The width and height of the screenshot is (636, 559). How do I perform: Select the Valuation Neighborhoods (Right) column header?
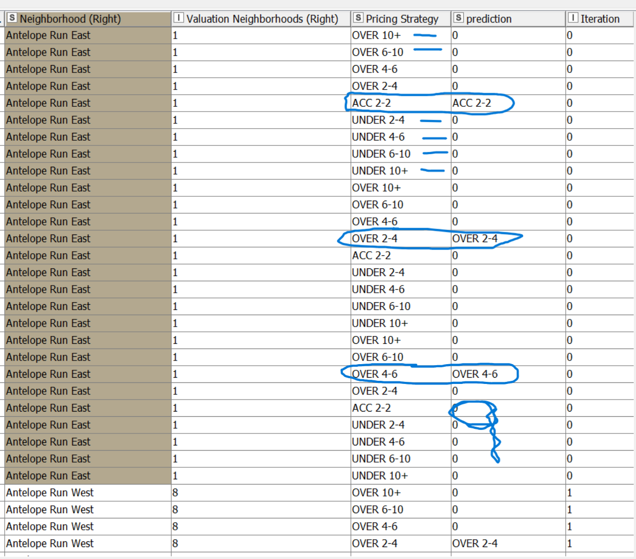(x=261, y=19)
